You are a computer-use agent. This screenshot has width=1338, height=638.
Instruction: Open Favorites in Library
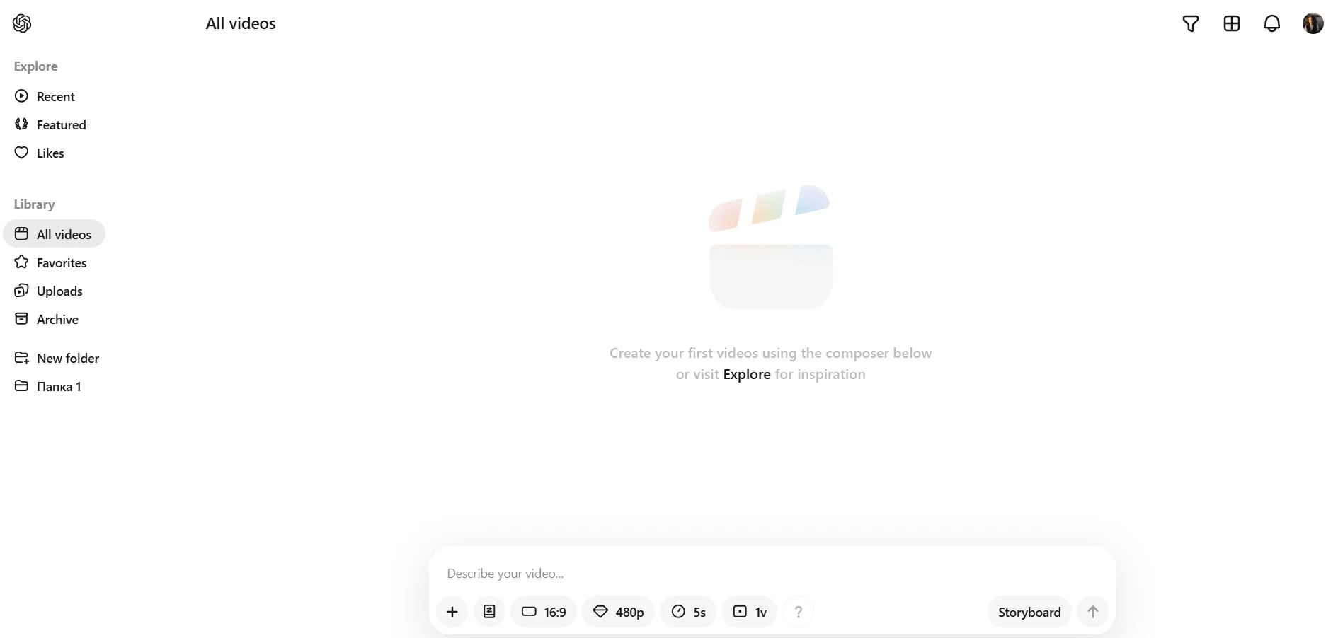(x=51, y=262)
